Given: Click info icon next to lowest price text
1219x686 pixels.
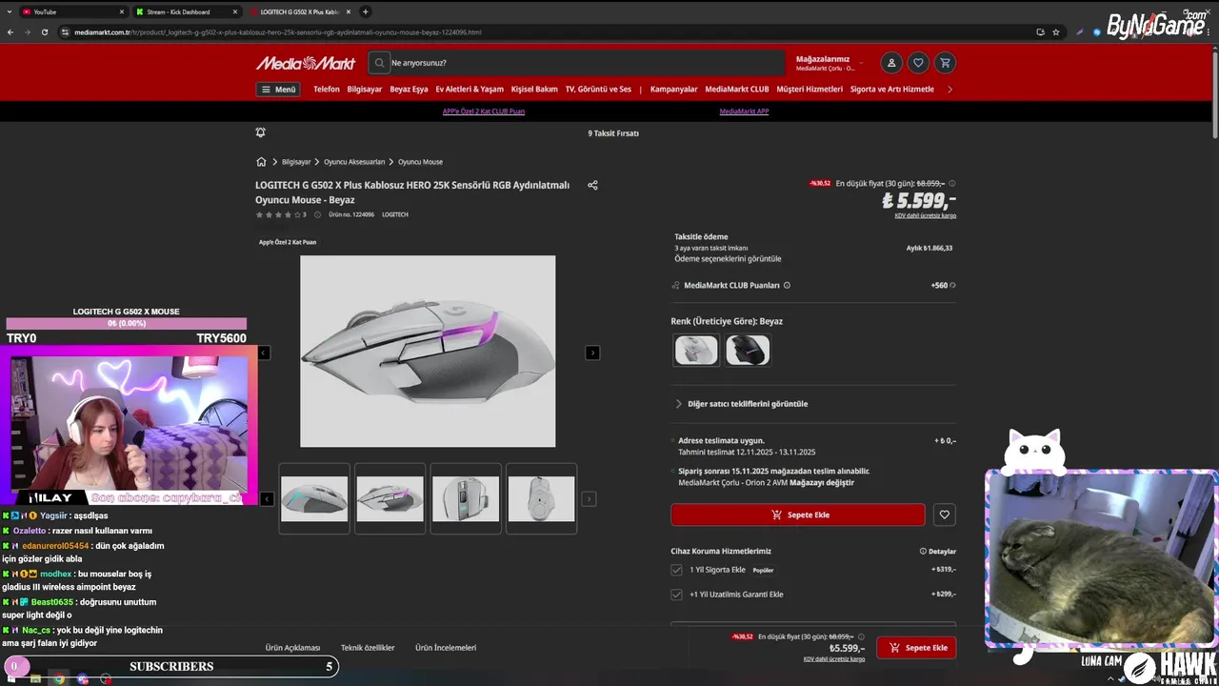Looking at the screenshot, I should click(x=952, y=183).
